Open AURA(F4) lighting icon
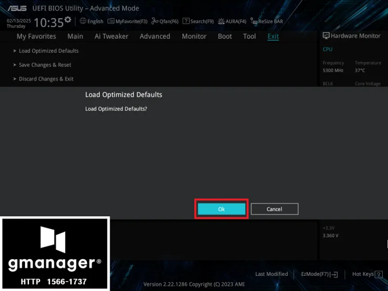 pyautogui.click(x=221, y=21)
